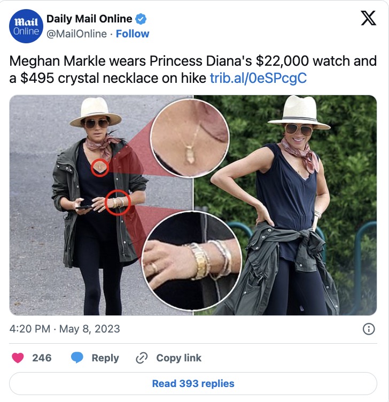Open the tweet info circle icon

tap(369, 329)
